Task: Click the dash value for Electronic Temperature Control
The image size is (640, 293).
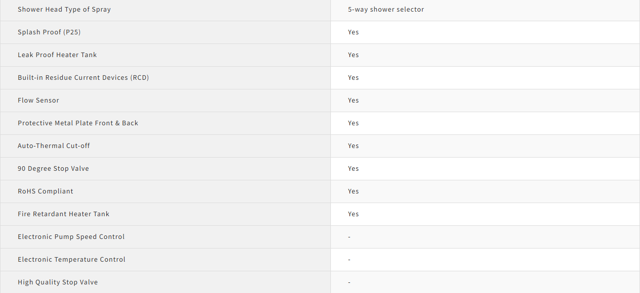Action: (x=349, y=260)
